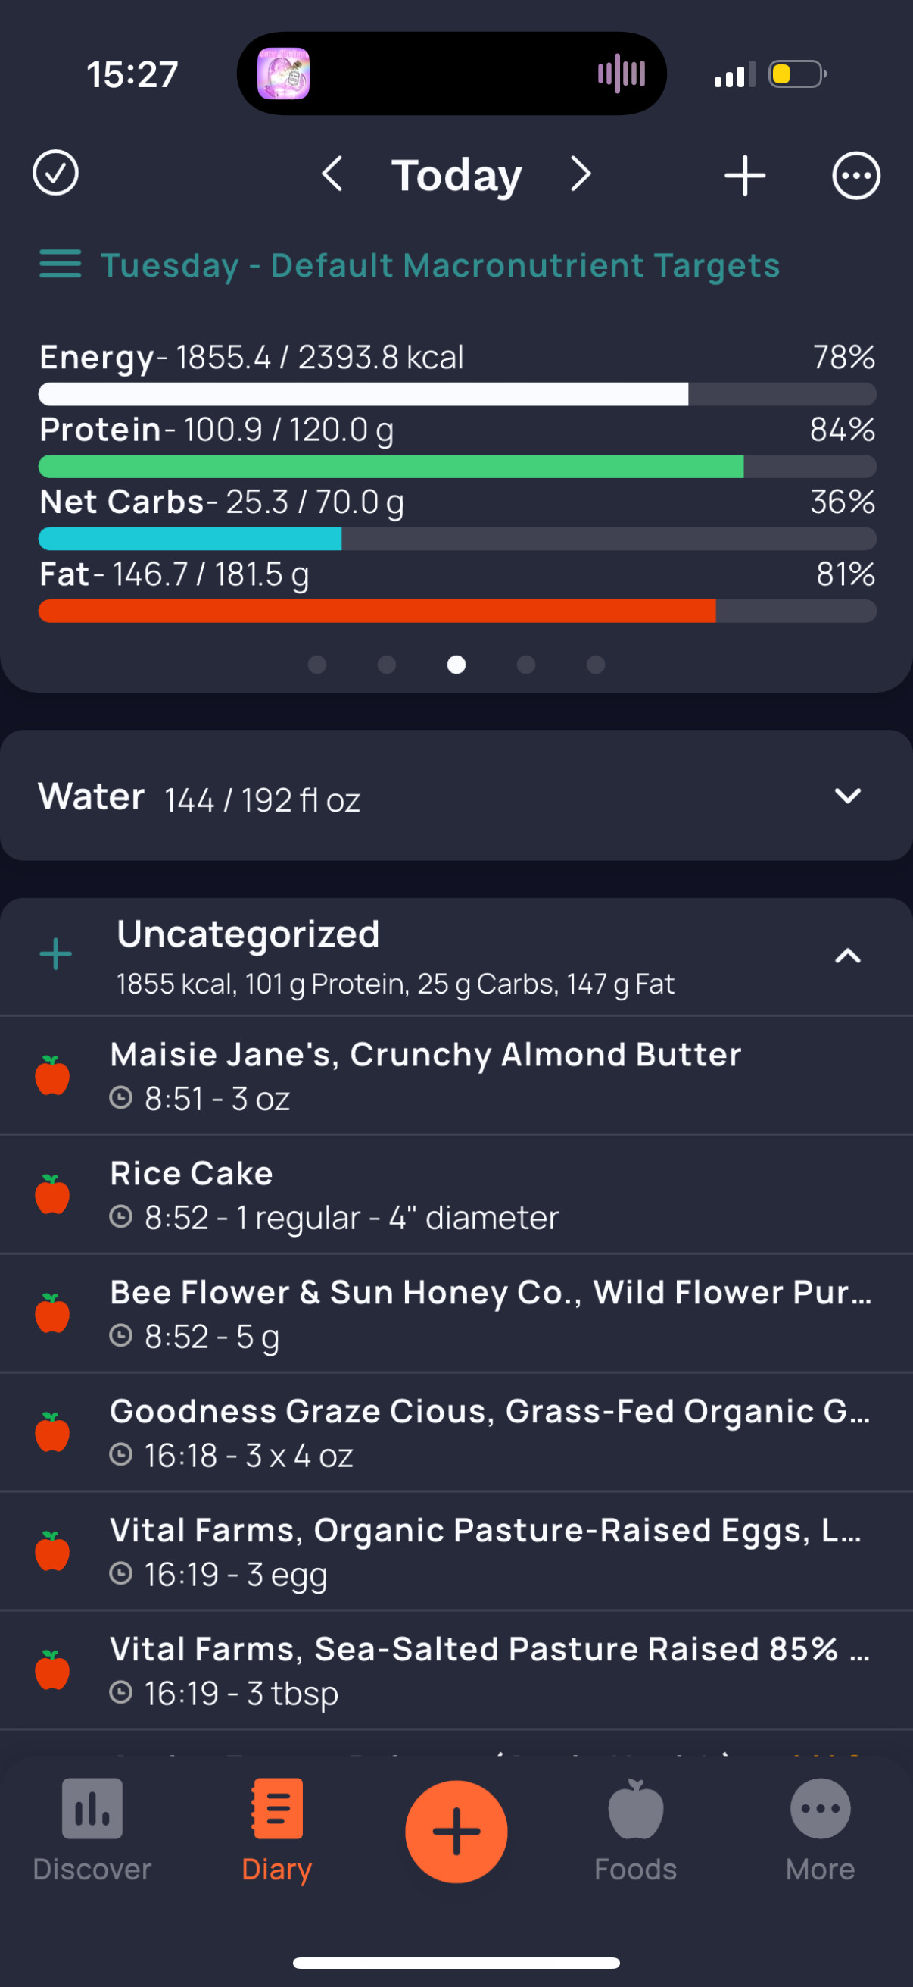Image resolution: width=913 pixels, height=1987 pixels.
Task: Select the fourth page indicator dot
Action: (526, 665)
